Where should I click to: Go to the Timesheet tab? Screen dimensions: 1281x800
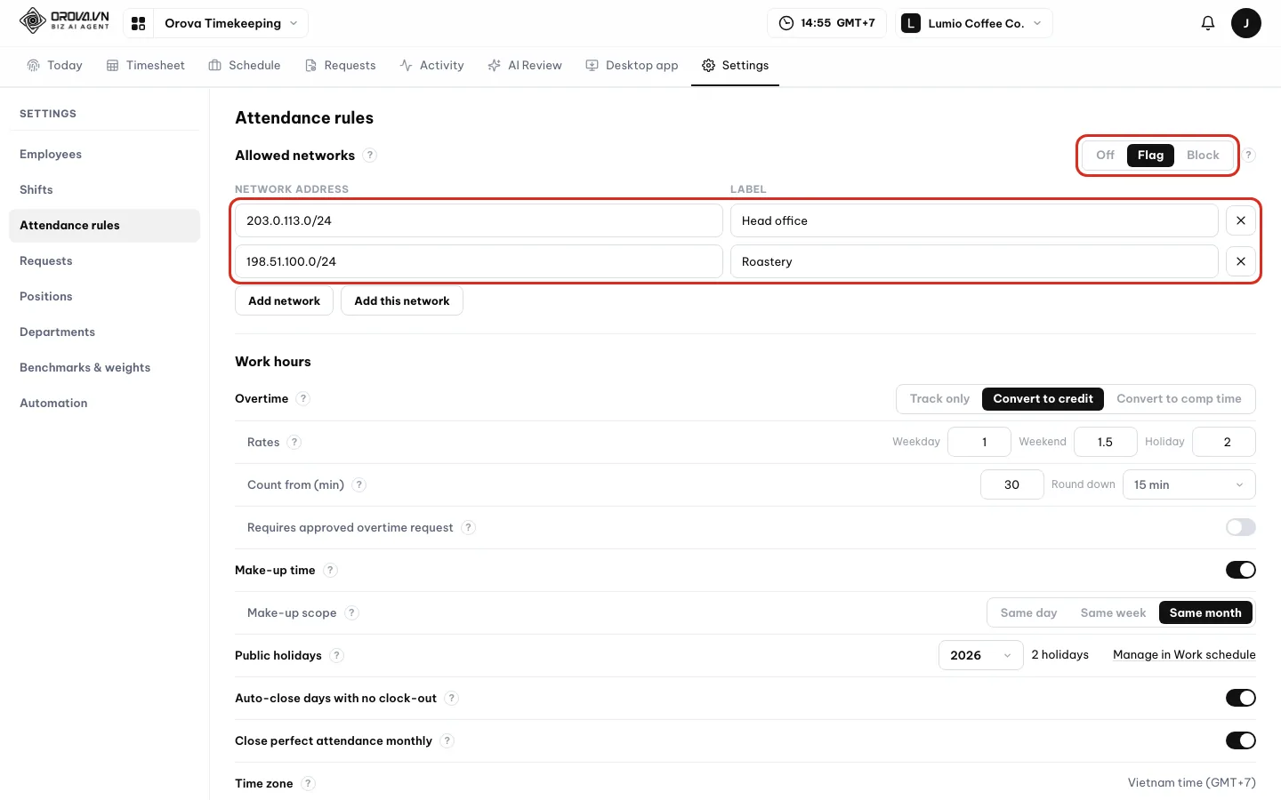(x=146, y=65)
